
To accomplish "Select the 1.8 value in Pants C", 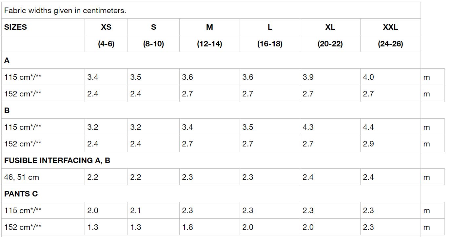I will pyautogui.click(x=187, y=227).
